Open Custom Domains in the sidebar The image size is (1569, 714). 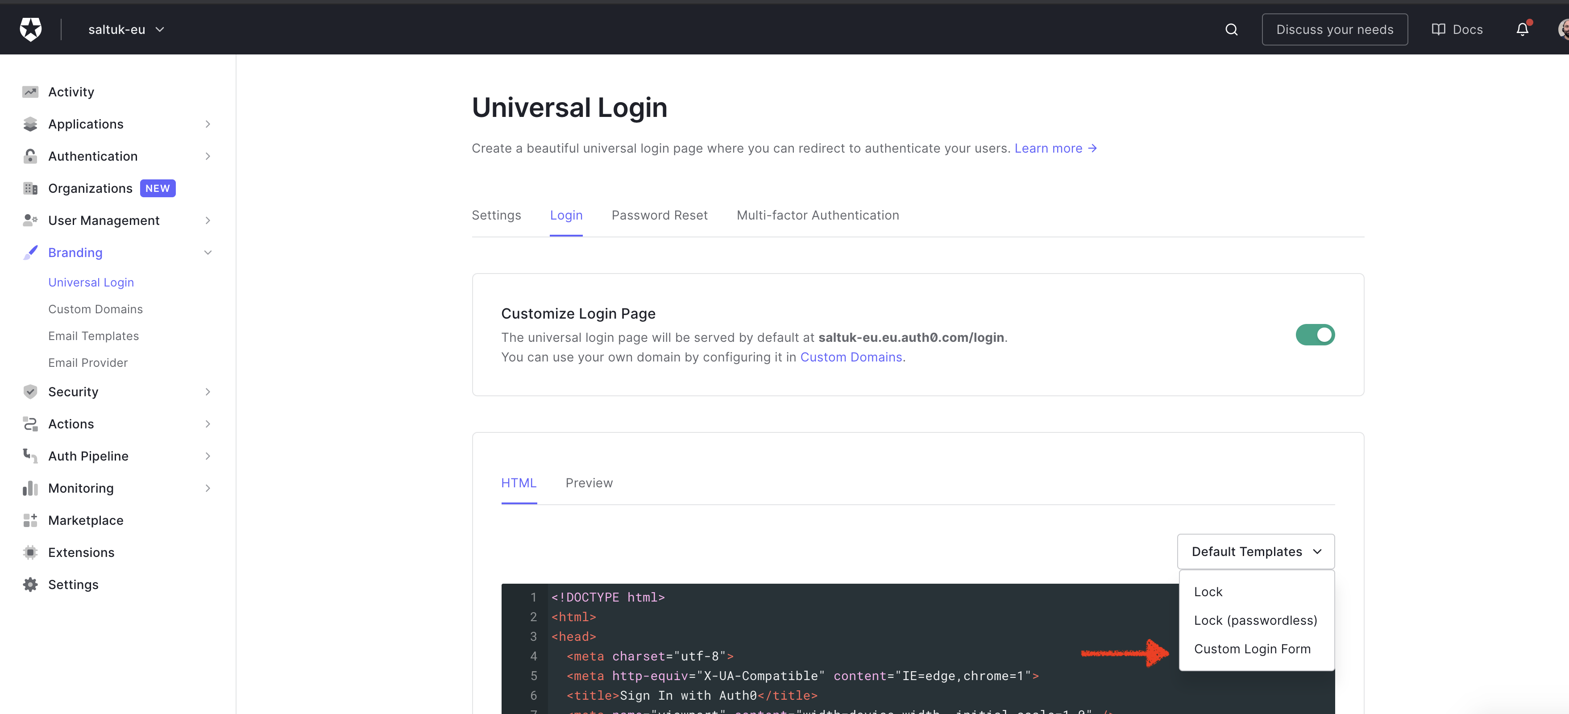(95, 310)
